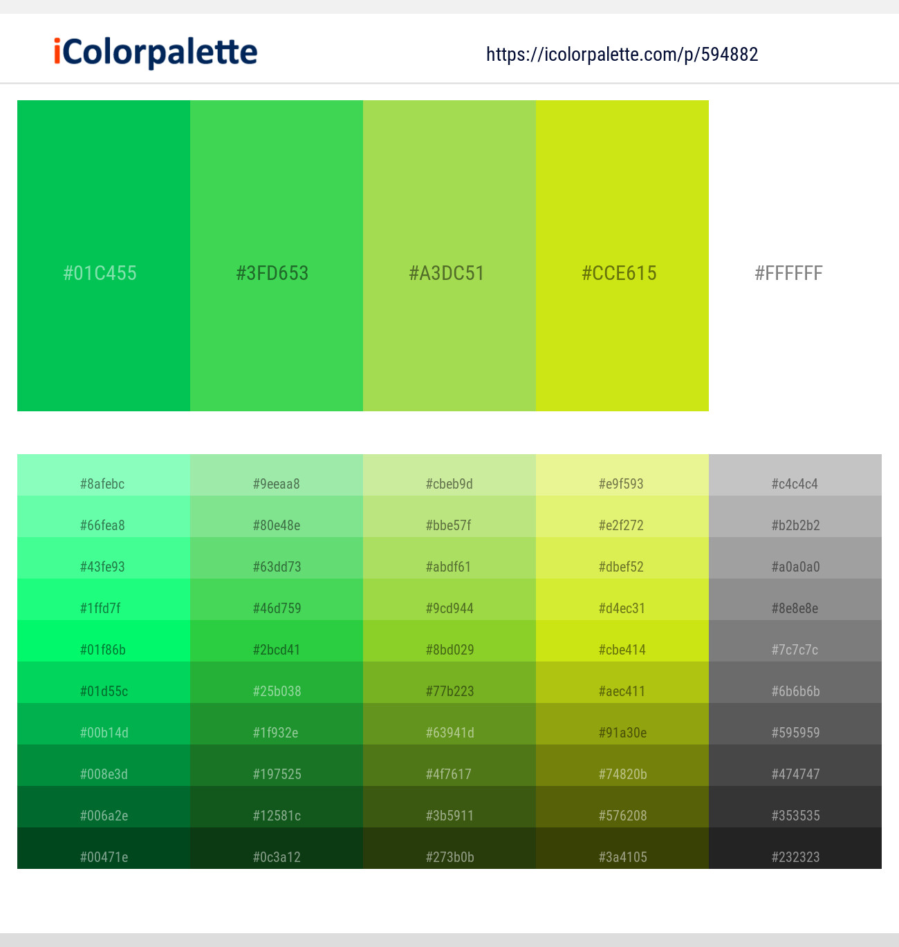Open the palette link icolorpalette.com/p/594882
The image size is (899, 947).
[x=622, y=55]
